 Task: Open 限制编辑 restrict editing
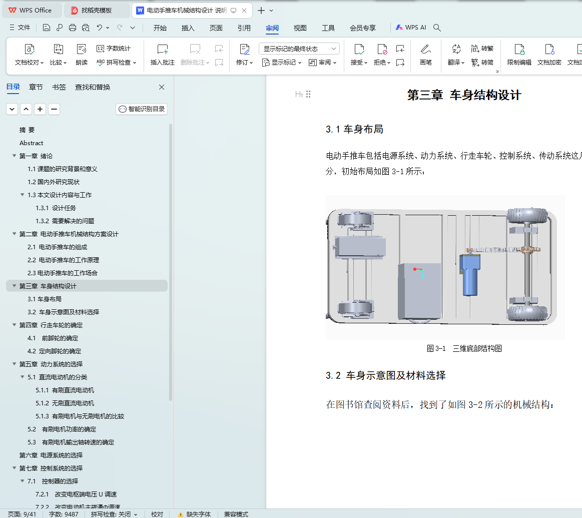(519, 55)
